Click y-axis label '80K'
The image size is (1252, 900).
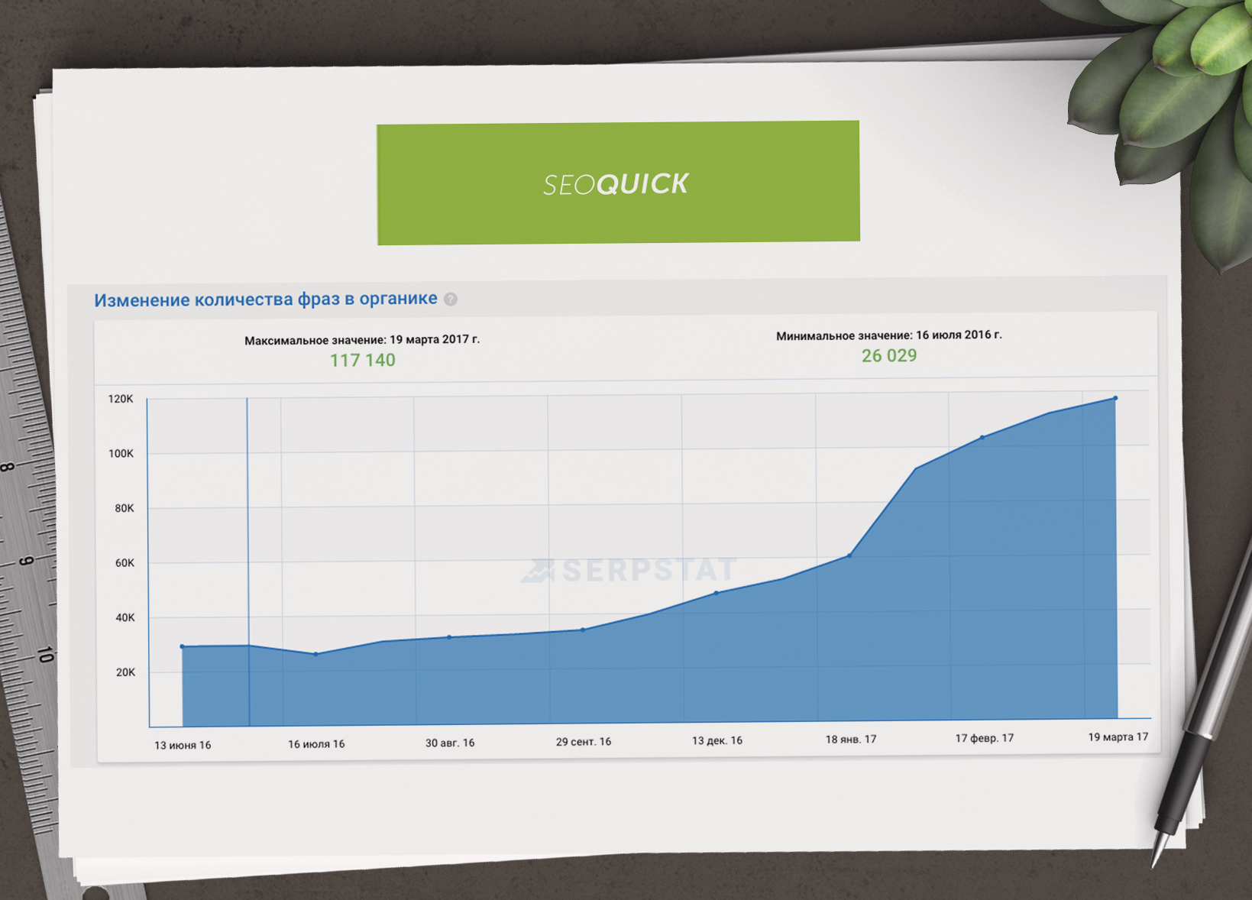[124, 508]
